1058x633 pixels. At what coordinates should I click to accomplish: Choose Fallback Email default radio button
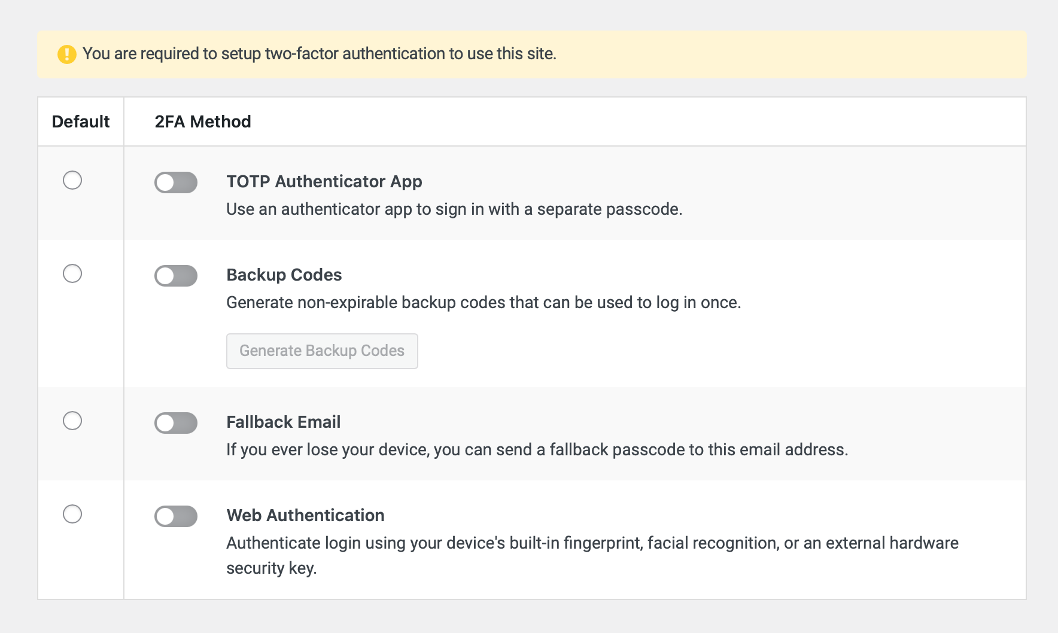72,421
